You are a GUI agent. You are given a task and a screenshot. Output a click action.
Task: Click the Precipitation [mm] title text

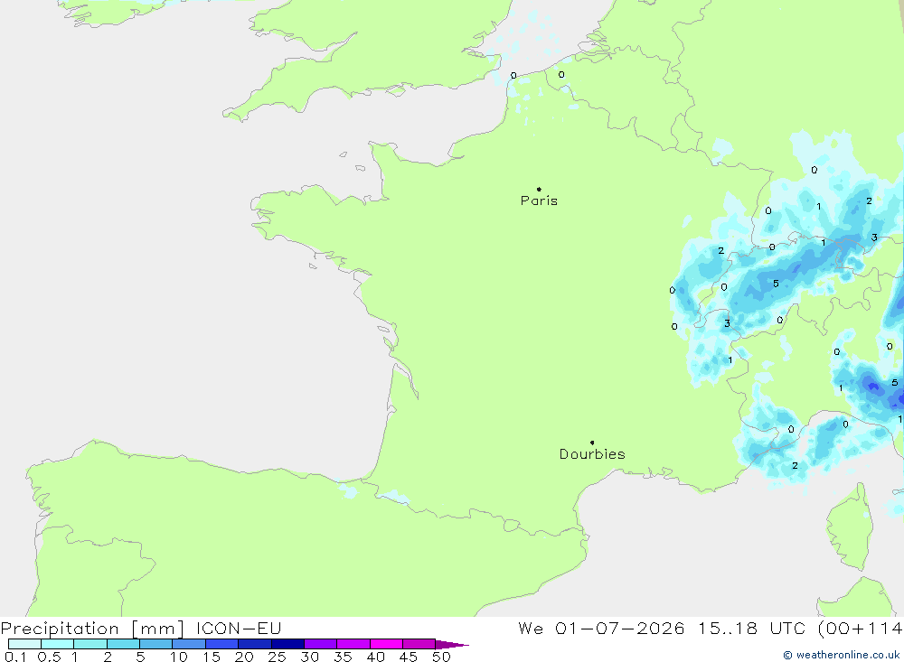point(92,629)
